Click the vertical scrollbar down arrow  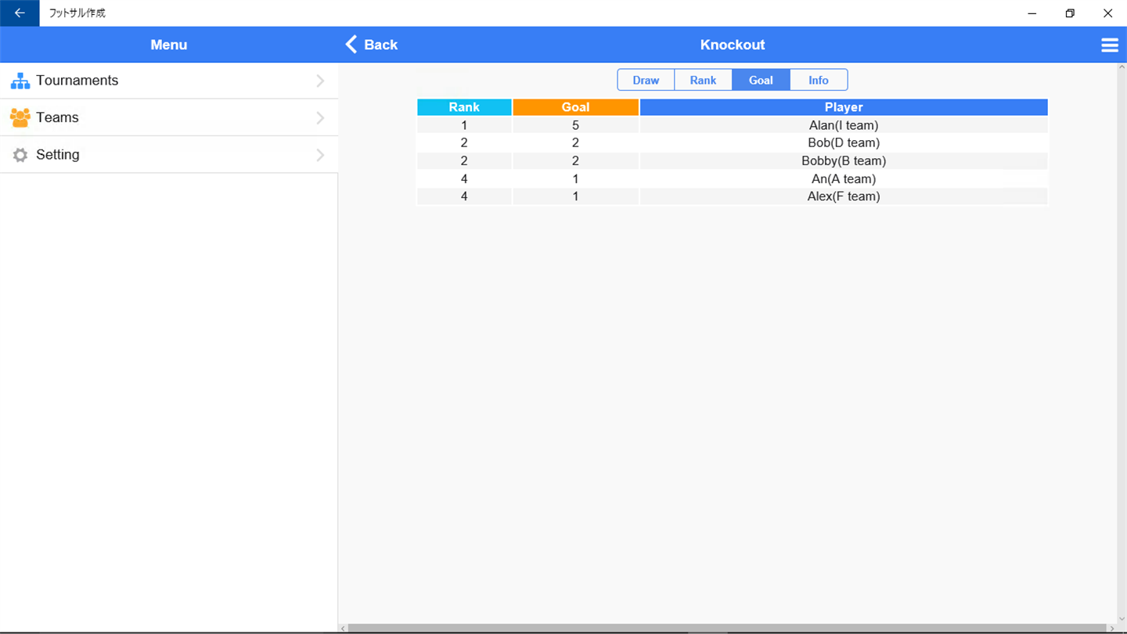(1121, 618)
